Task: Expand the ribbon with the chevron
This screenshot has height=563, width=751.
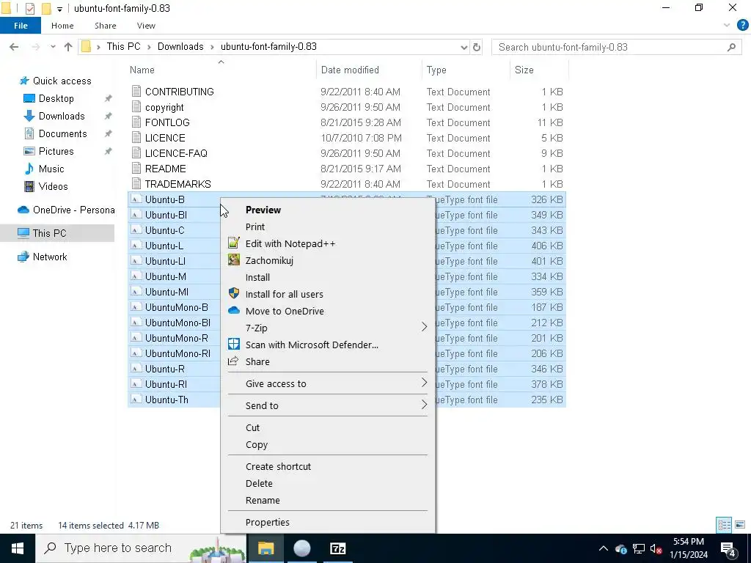Action: [x=727, y=26]
